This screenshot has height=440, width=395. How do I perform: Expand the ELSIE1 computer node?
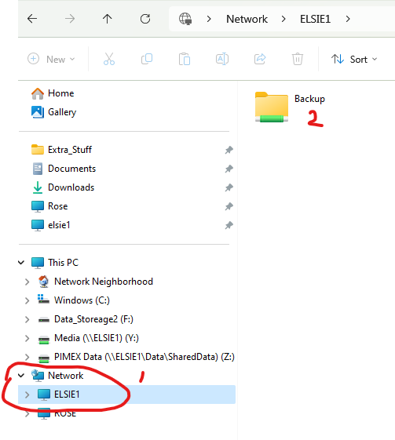pyautogui.click(x=27, y=395)
